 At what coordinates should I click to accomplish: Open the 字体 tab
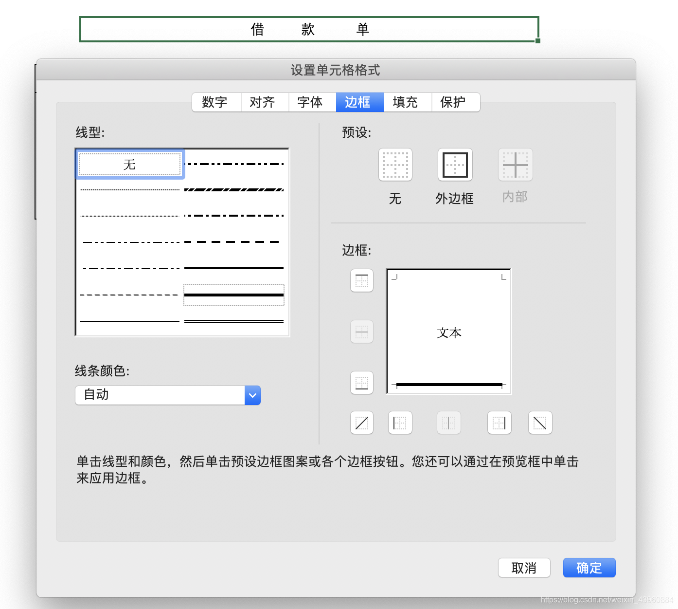coord(312,102)
